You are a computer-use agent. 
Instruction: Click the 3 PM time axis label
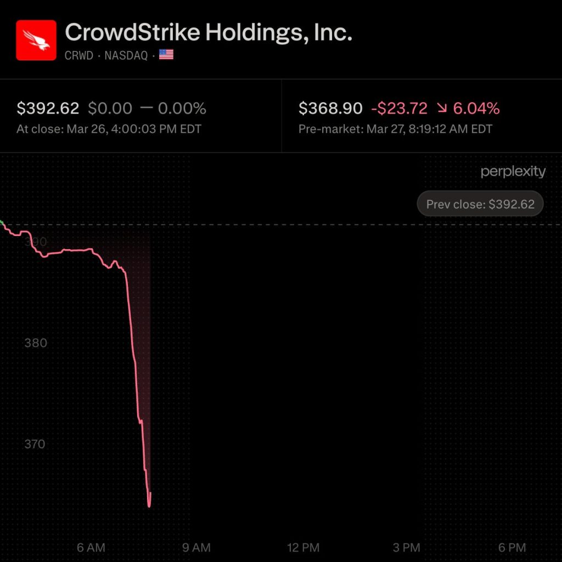[x=407, y=547]
